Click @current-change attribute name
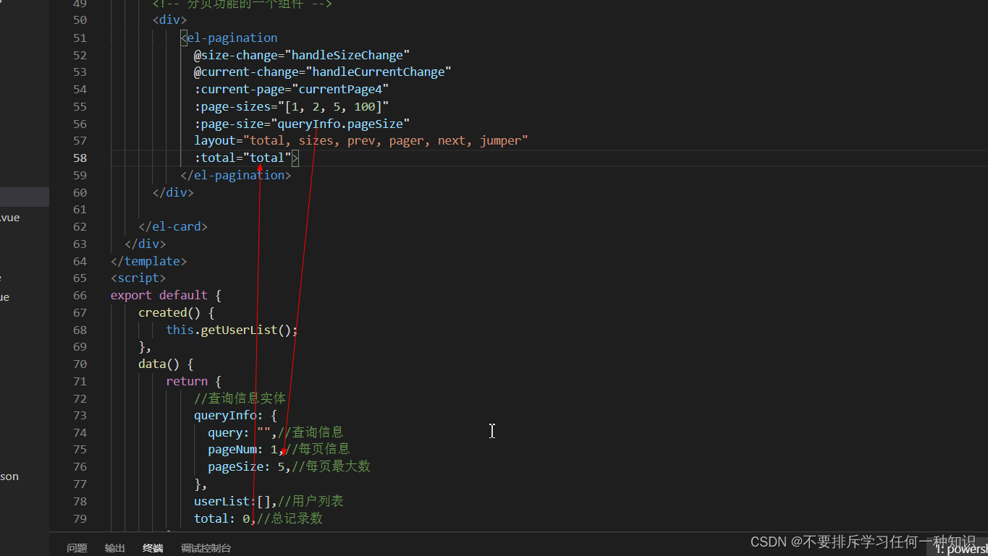Viewport: 988px width, 556px height. click(246, 72)
